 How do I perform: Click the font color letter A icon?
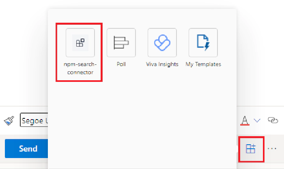(x=245, y=120)
